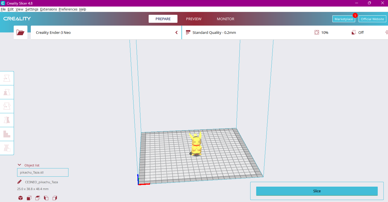
Task: Open the Marketplace
Action: tap(344, 19)
